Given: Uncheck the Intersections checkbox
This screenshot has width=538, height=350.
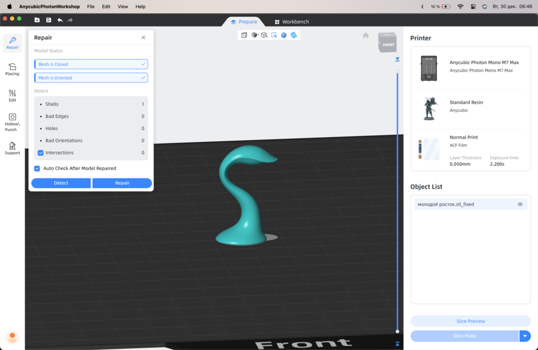Looking at the screenshot, I should point(41,153).
